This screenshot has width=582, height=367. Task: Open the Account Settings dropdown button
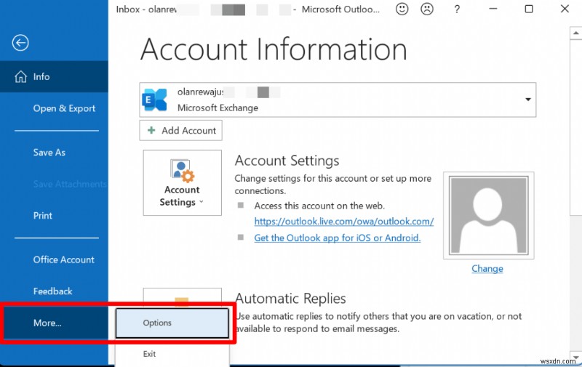tap(183, 182)
